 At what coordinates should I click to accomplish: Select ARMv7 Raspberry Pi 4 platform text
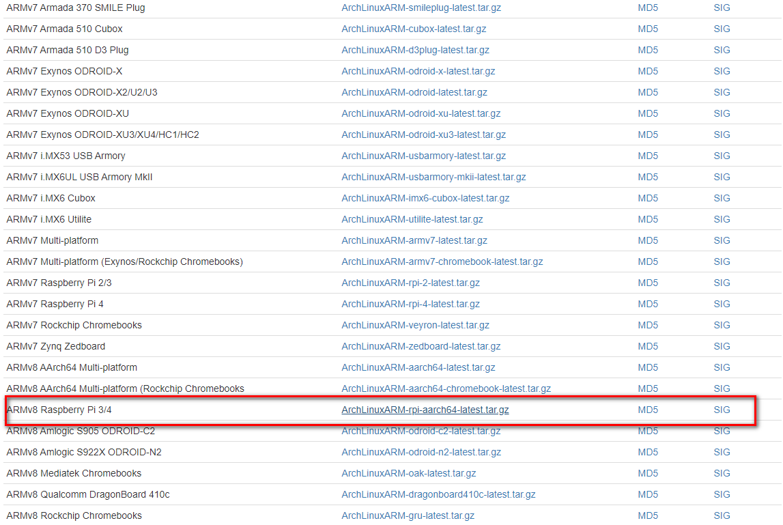click(x=55, y=304)
